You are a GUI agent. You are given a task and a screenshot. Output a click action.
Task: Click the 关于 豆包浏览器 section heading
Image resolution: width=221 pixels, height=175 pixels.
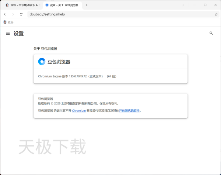click(x=45, y=49)
